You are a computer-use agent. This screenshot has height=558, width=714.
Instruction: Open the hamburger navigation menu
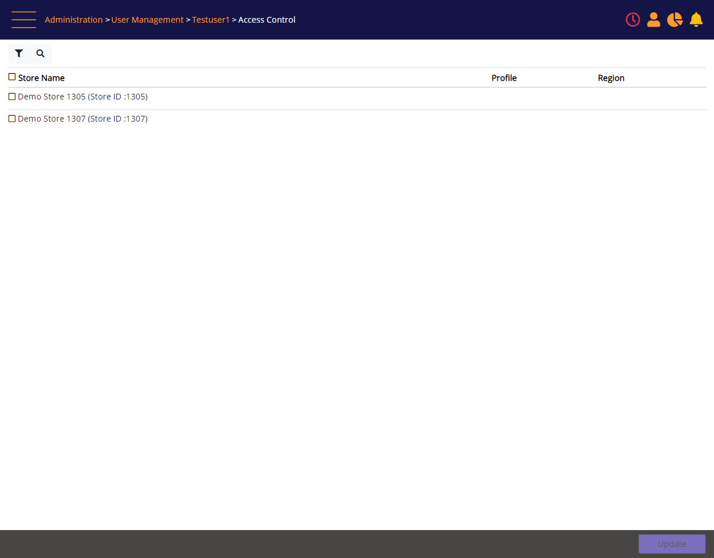[24, 20]
